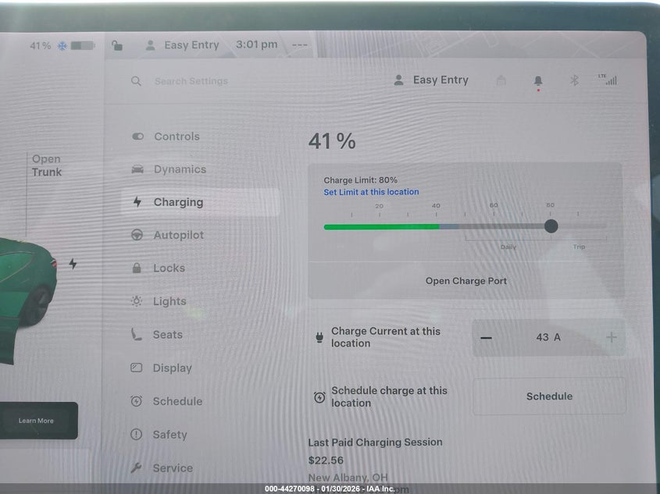Screen dimensions: 660x494
Task: Click Set Limit at this location link
Action: point(371,192)
